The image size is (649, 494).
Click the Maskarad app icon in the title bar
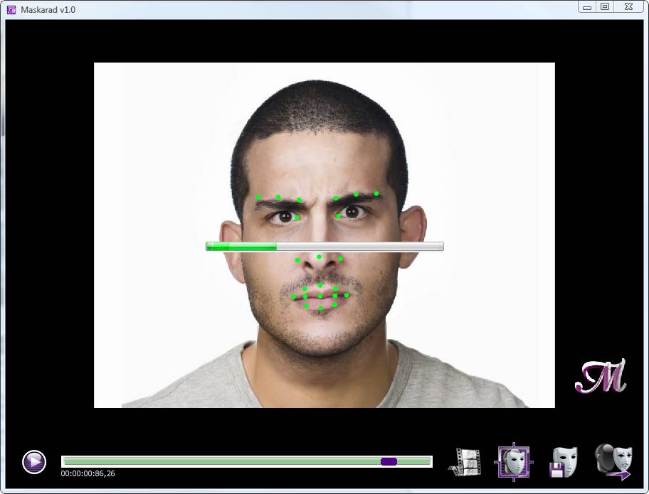tap(11, 9)
